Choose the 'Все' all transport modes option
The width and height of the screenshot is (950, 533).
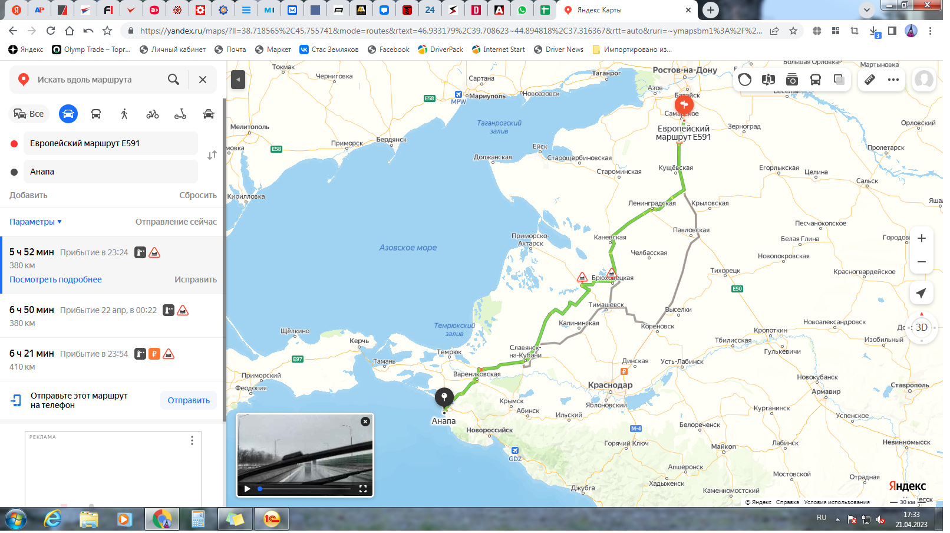click(x=28, y=114)
